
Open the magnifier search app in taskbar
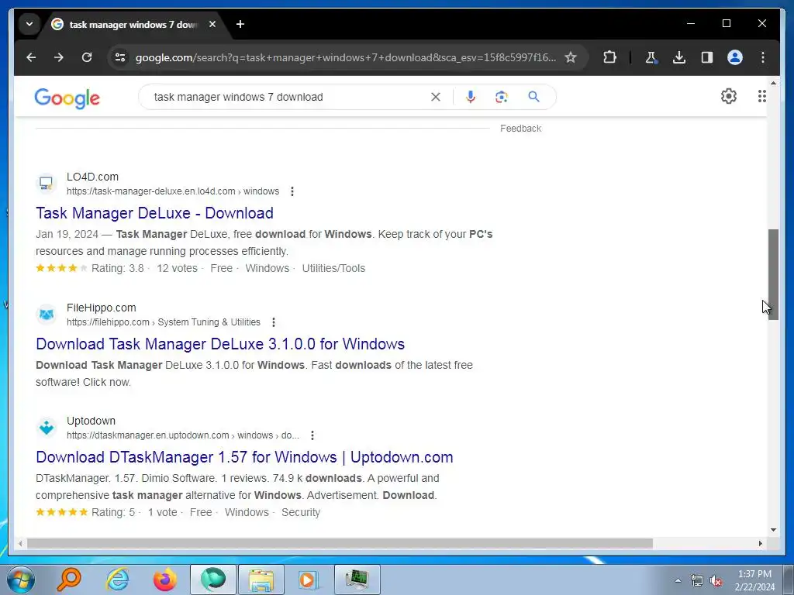(69, 580)
